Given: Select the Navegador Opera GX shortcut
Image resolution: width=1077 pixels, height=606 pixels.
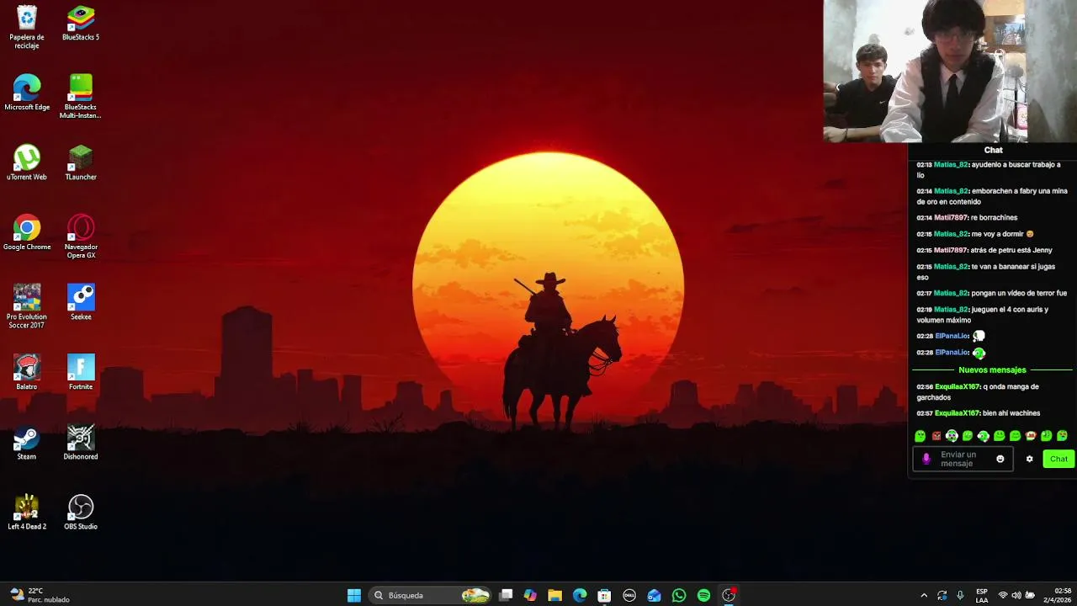Looking at the screenshot, I should tap(81, 236).
